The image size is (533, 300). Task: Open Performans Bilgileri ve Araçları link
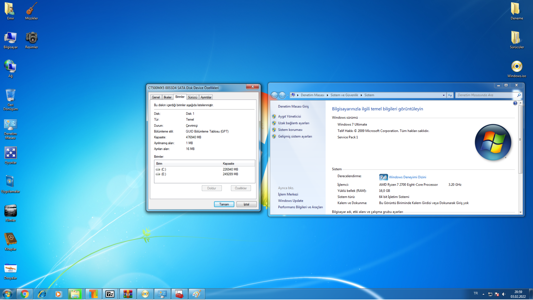300,207
